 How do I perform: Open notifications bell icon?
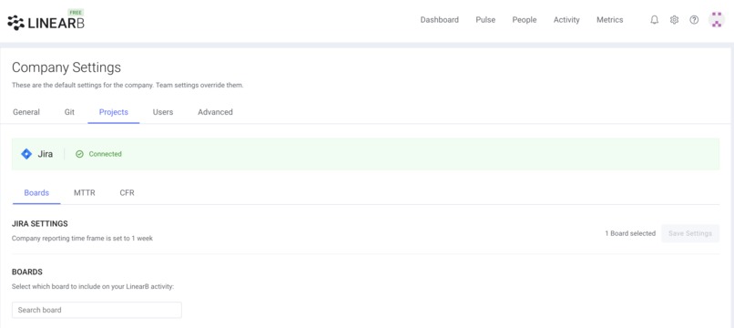[655, 20]
